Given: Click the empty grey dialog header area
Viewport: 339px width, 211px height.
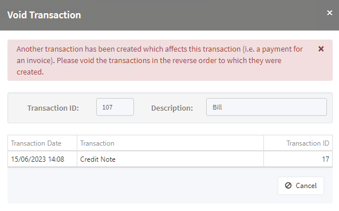Looking at the screenshot, I should click(x=203, y=15).
